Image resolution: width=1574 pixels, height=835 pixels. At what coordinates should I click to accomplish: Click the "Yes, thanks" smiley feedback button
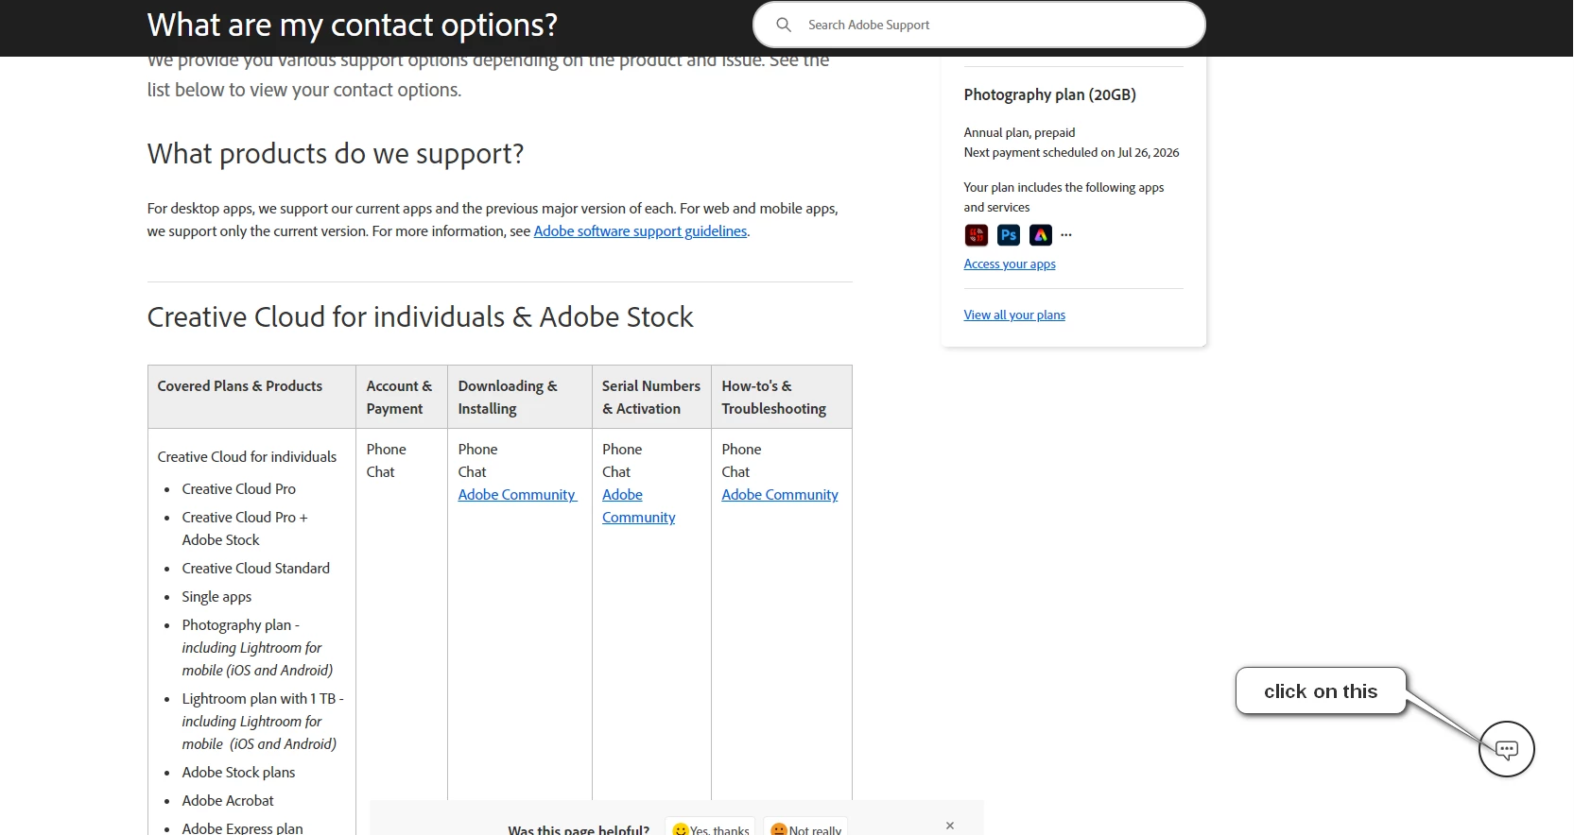click(710, 828)
